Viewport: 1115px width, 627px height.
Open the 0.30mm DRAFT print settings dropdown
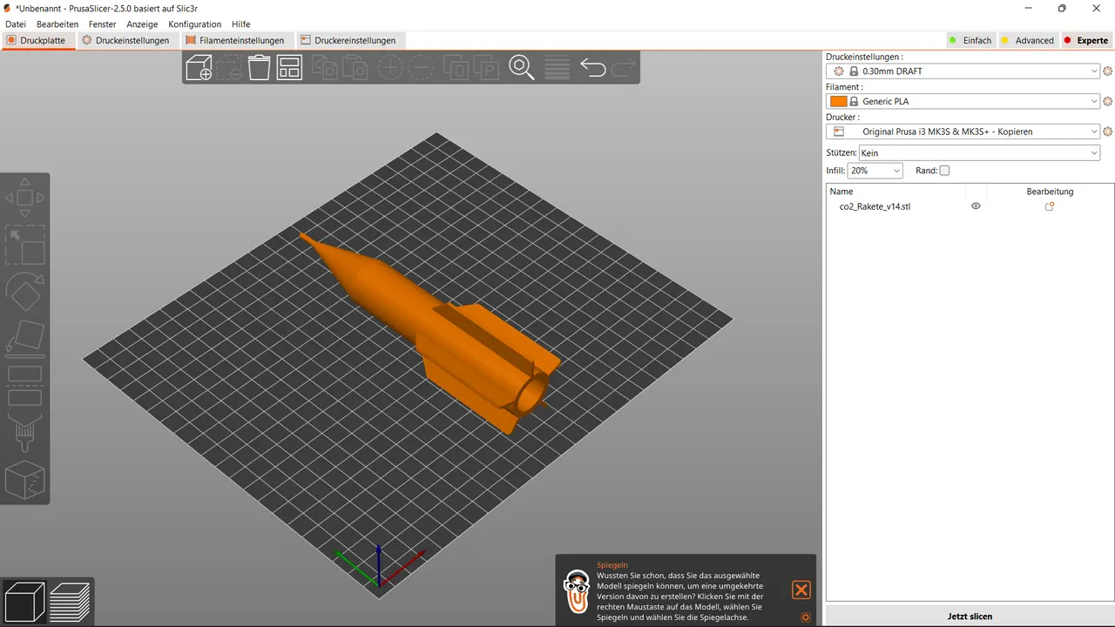coord(963,71)
